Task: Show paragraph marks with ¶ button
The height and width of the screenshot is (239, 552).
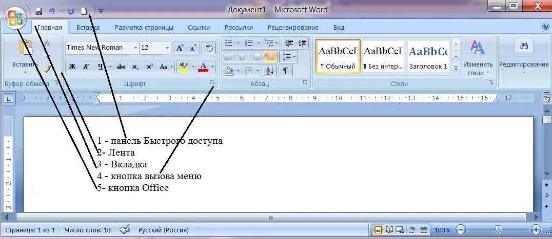Action: (286, 71)
